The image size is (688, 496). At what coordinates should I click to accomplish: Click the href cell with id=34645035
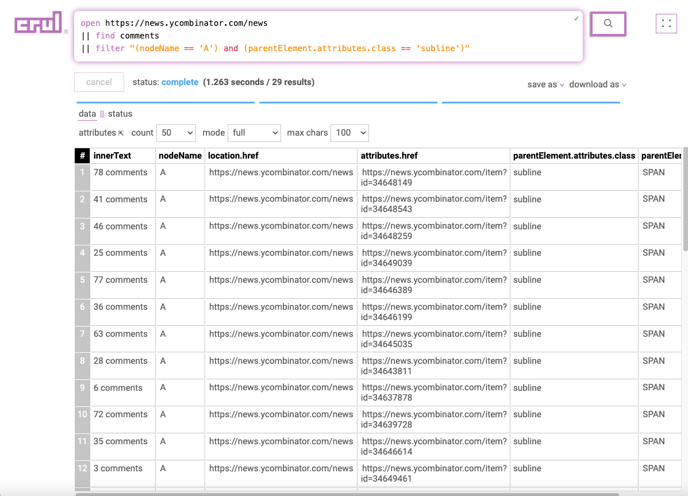(433, 339)
